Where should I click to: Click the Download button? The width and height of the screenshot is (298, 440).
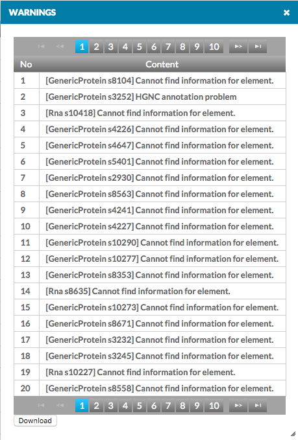(35, 421)
